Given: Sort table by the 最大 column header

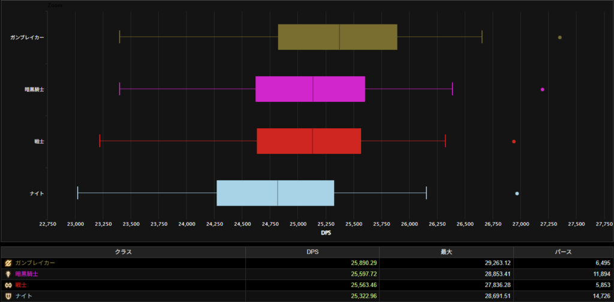Looking at the screenshot, I should click(x=446, y=252).
